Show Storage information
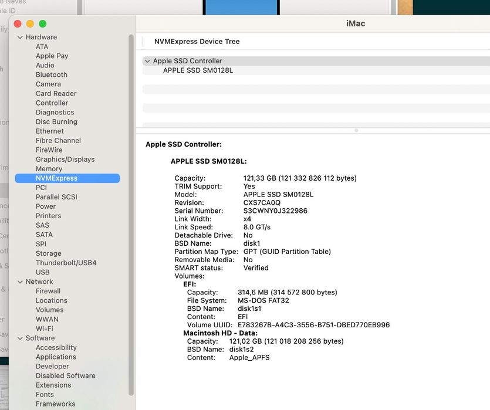The image size is (490, 410). pyautogui.click(x=49, y=253)
